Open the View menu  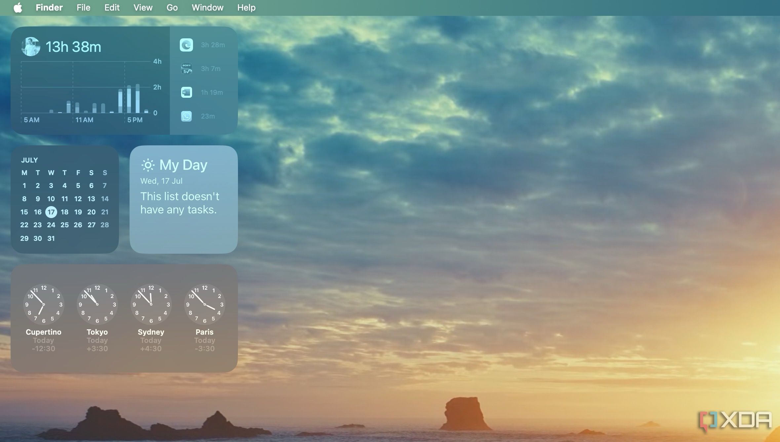(143, 8)
